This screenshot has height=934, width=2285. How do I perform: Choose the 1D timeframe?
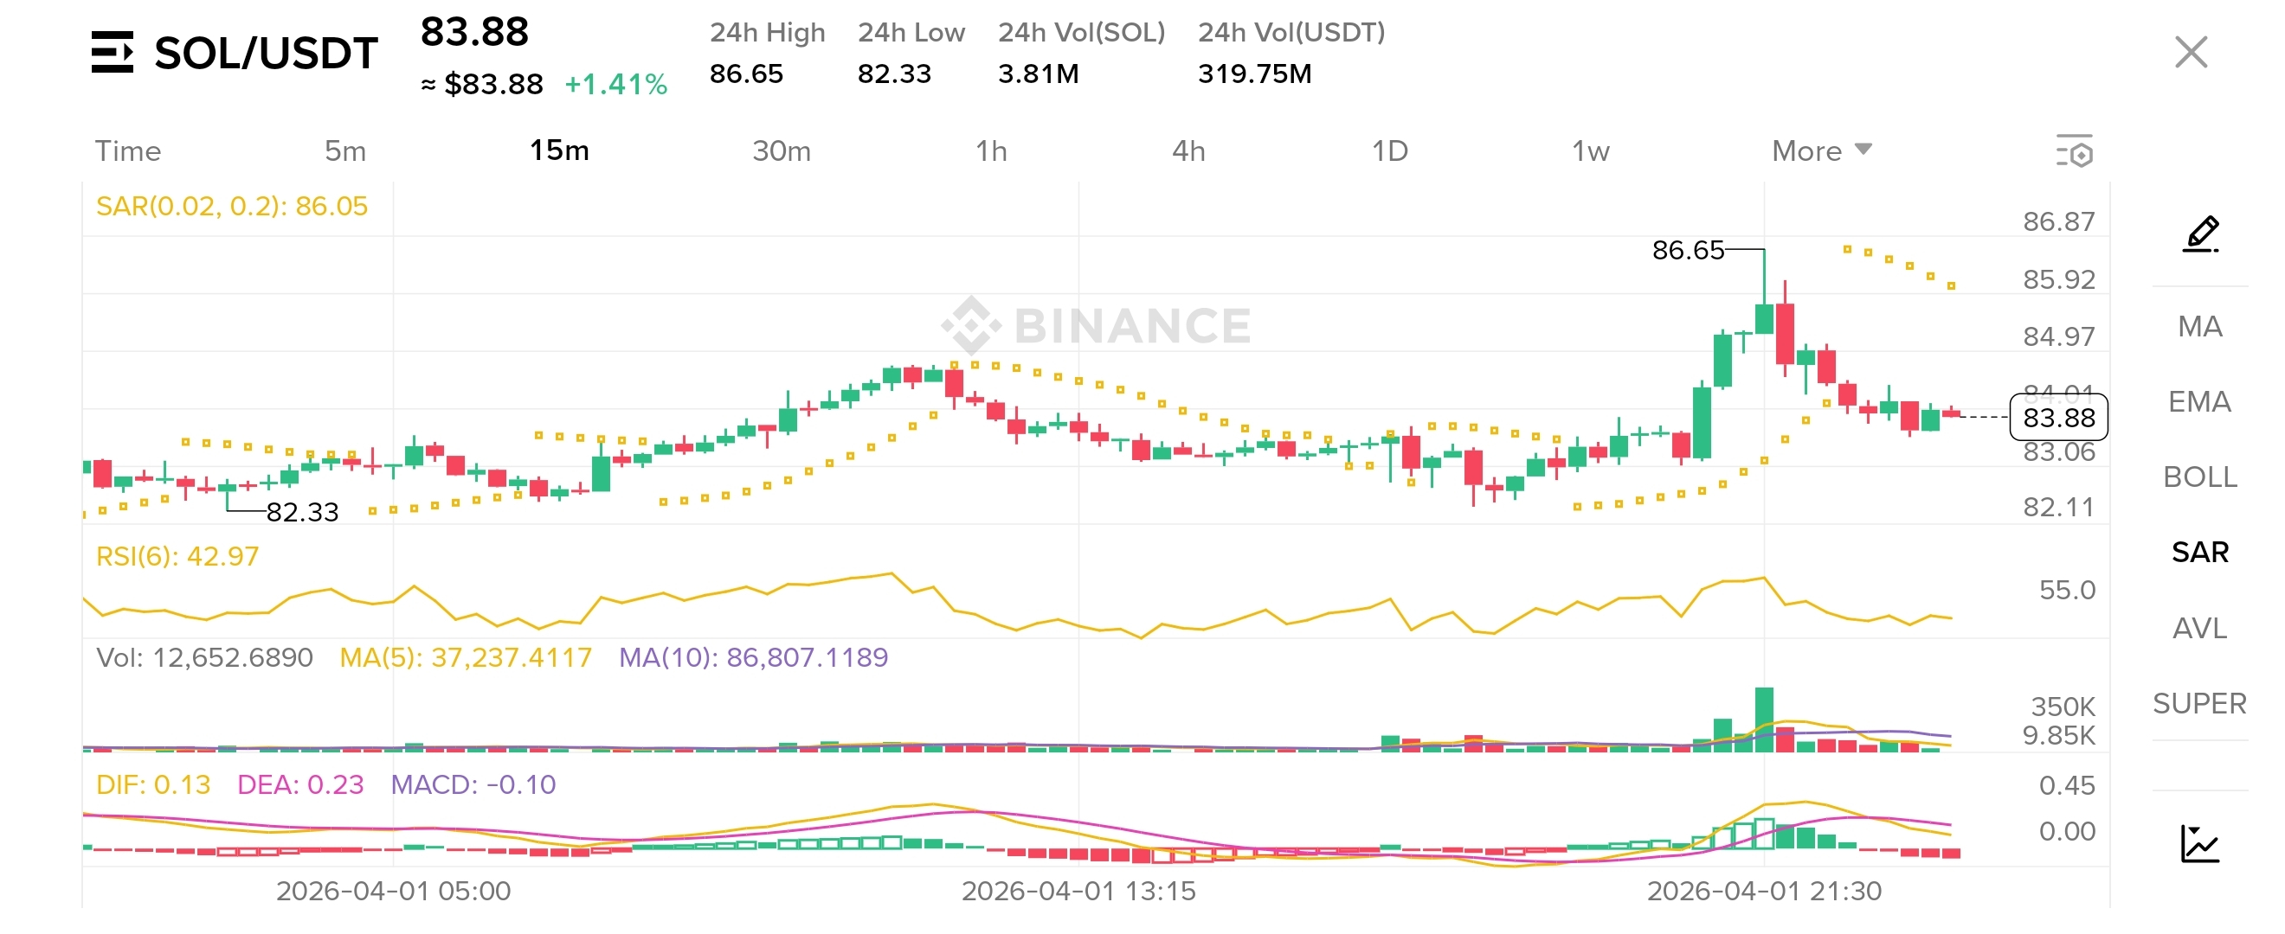1389,151
